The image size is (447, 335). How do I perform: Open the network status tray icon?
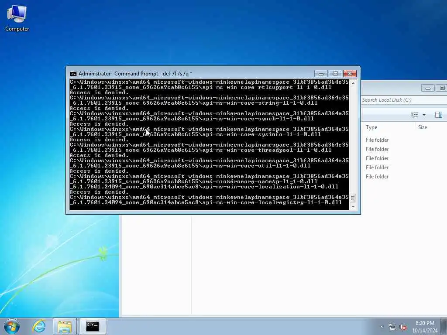pos(392,327)
